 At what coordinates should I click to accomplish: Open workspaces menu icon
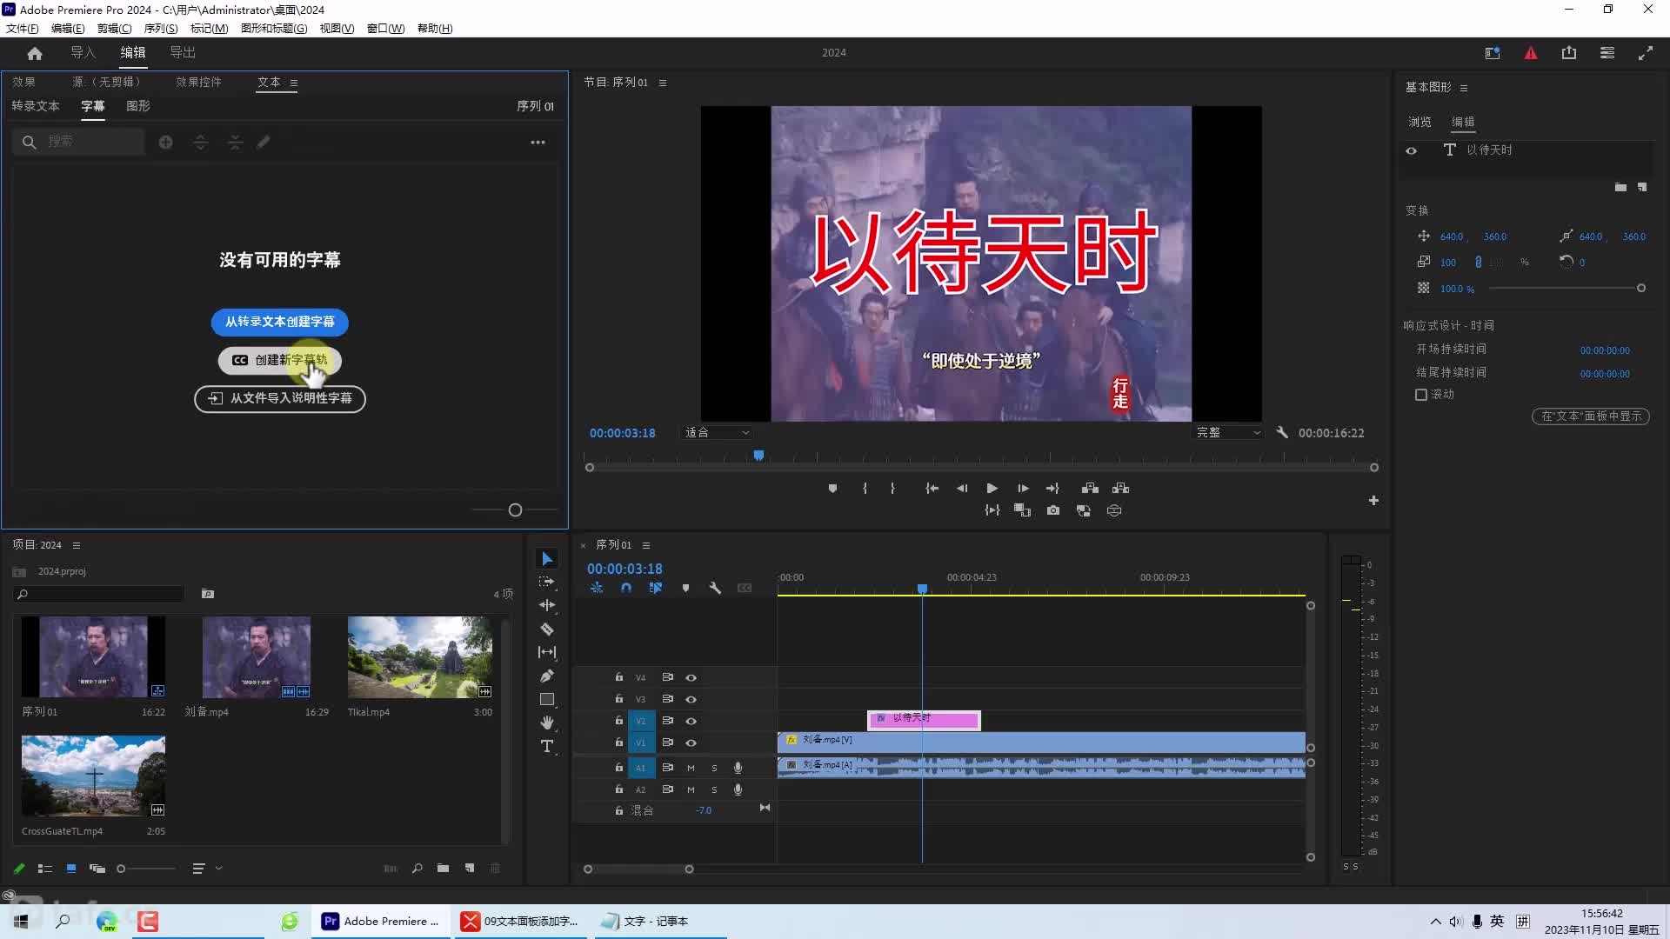(x=1607, y=53)
